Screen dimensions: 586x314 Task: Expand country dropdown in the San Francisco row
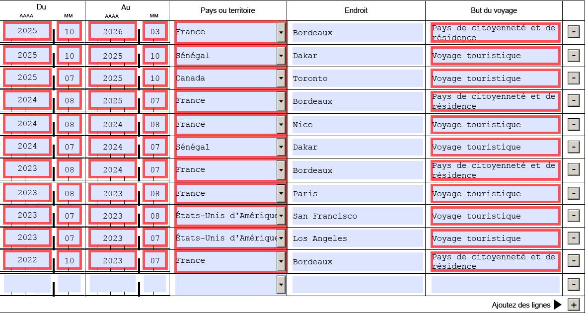pos(281,216)
